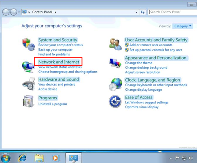
Task: Click the System and Security shield icon
Action: (28, 44)
